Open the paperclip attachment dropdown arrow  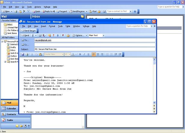[x=36, y=36]
